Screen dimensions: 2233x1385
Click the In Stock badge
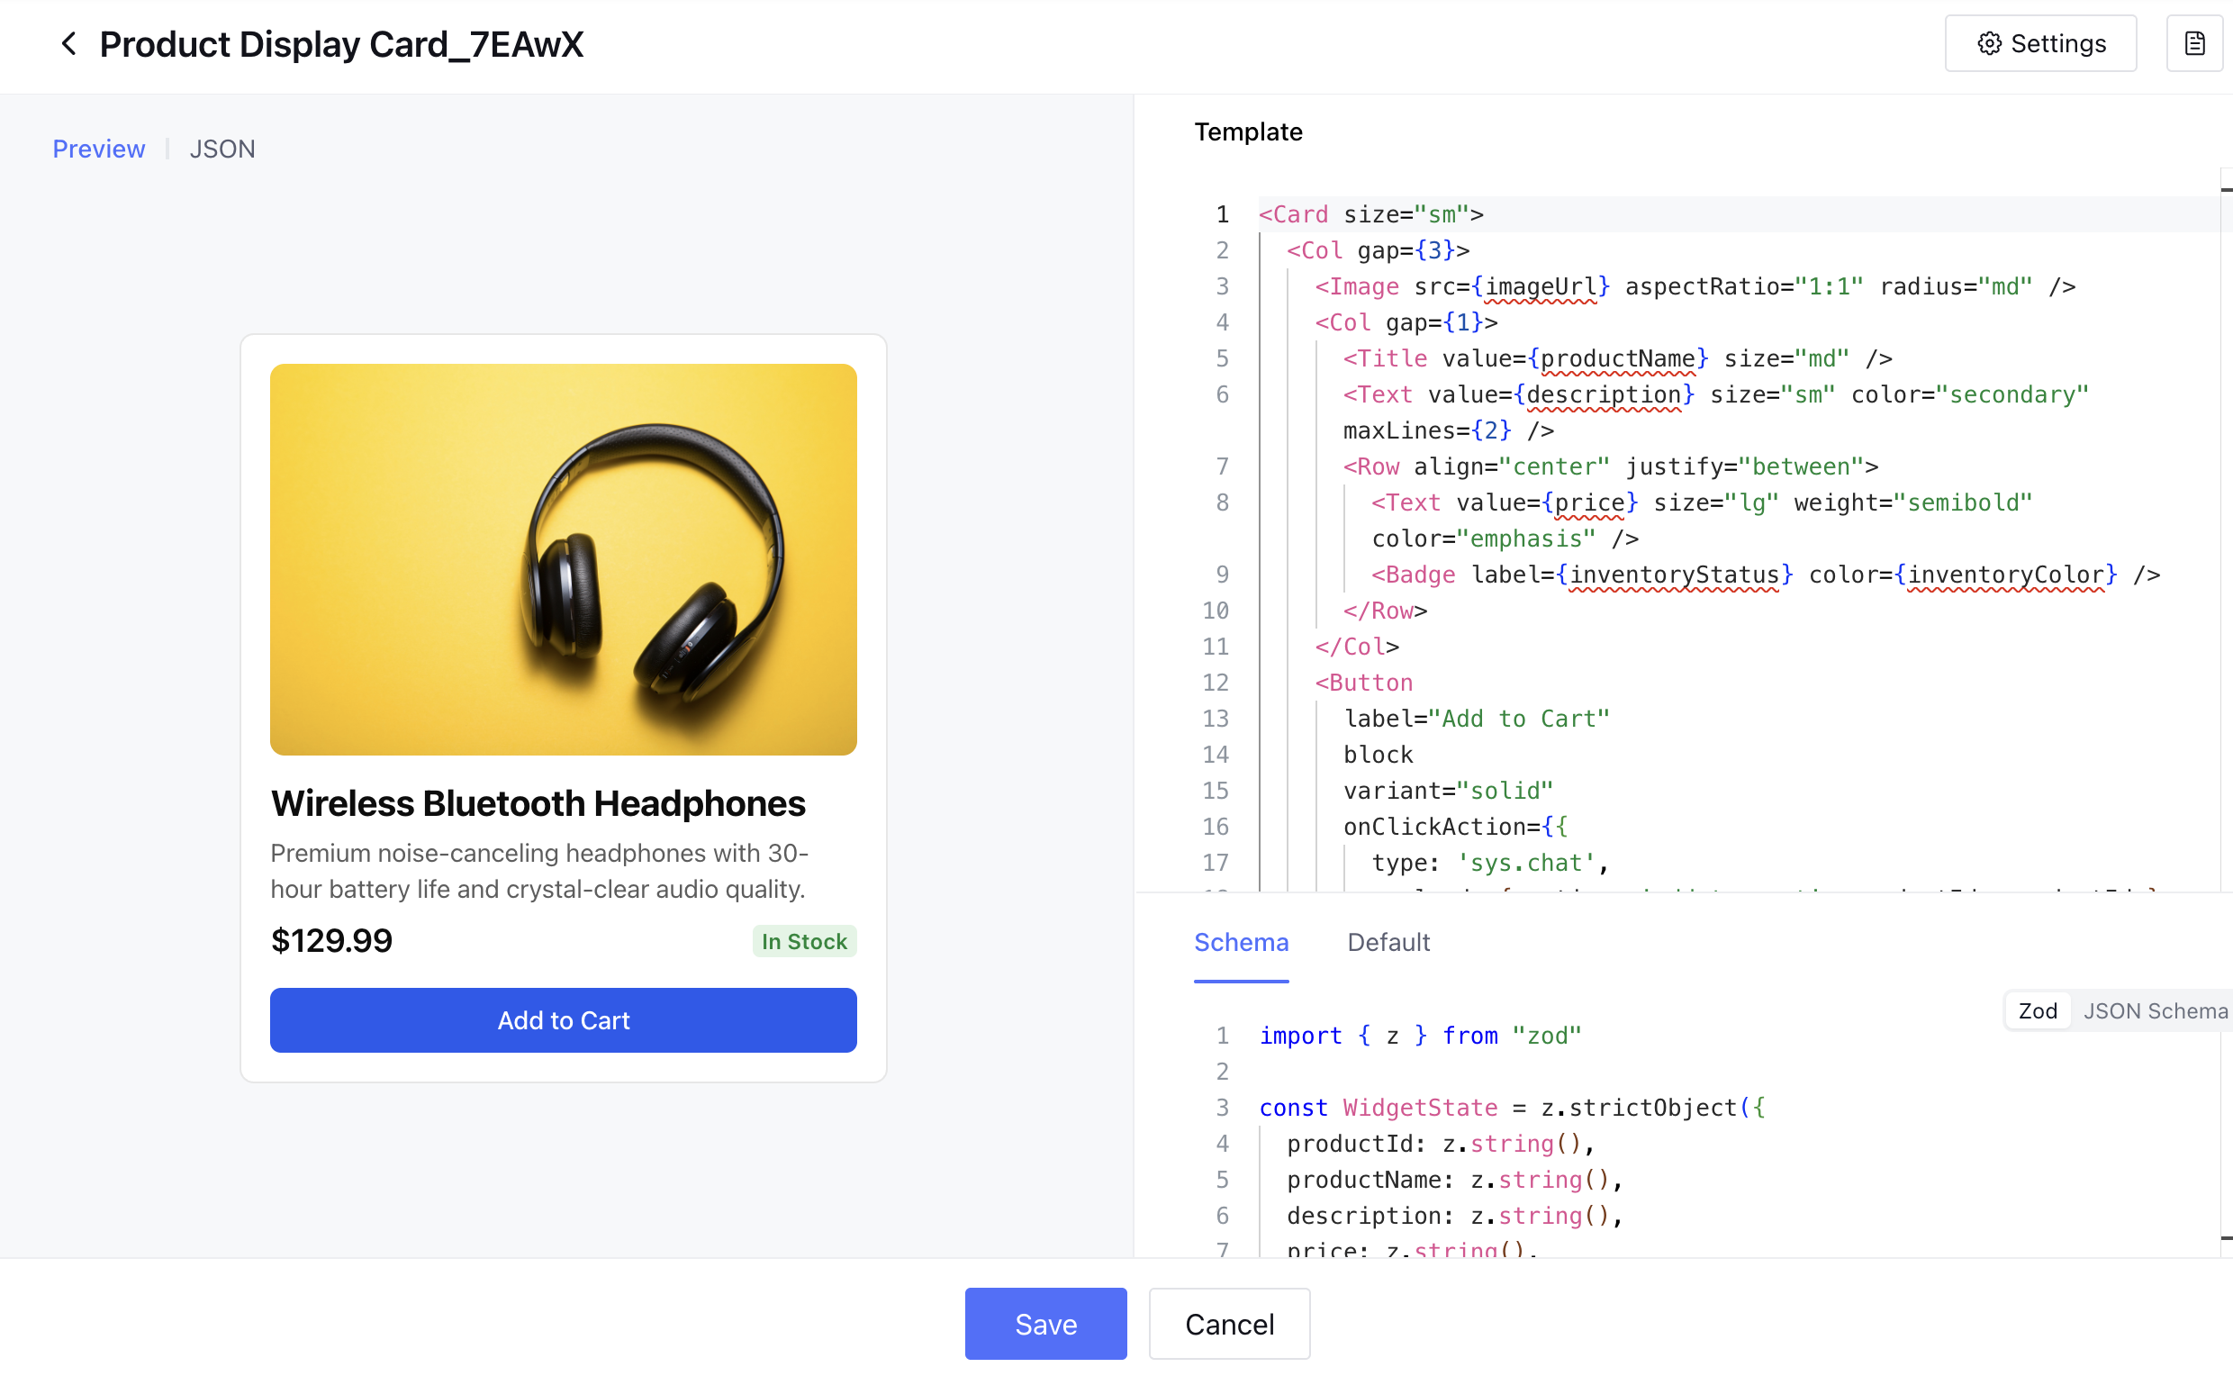(803, 941)
